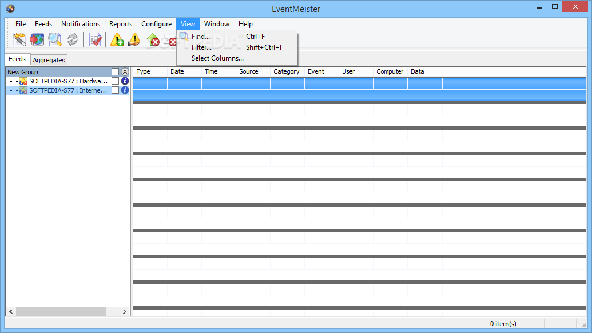Sort by the Source column header

253,71
